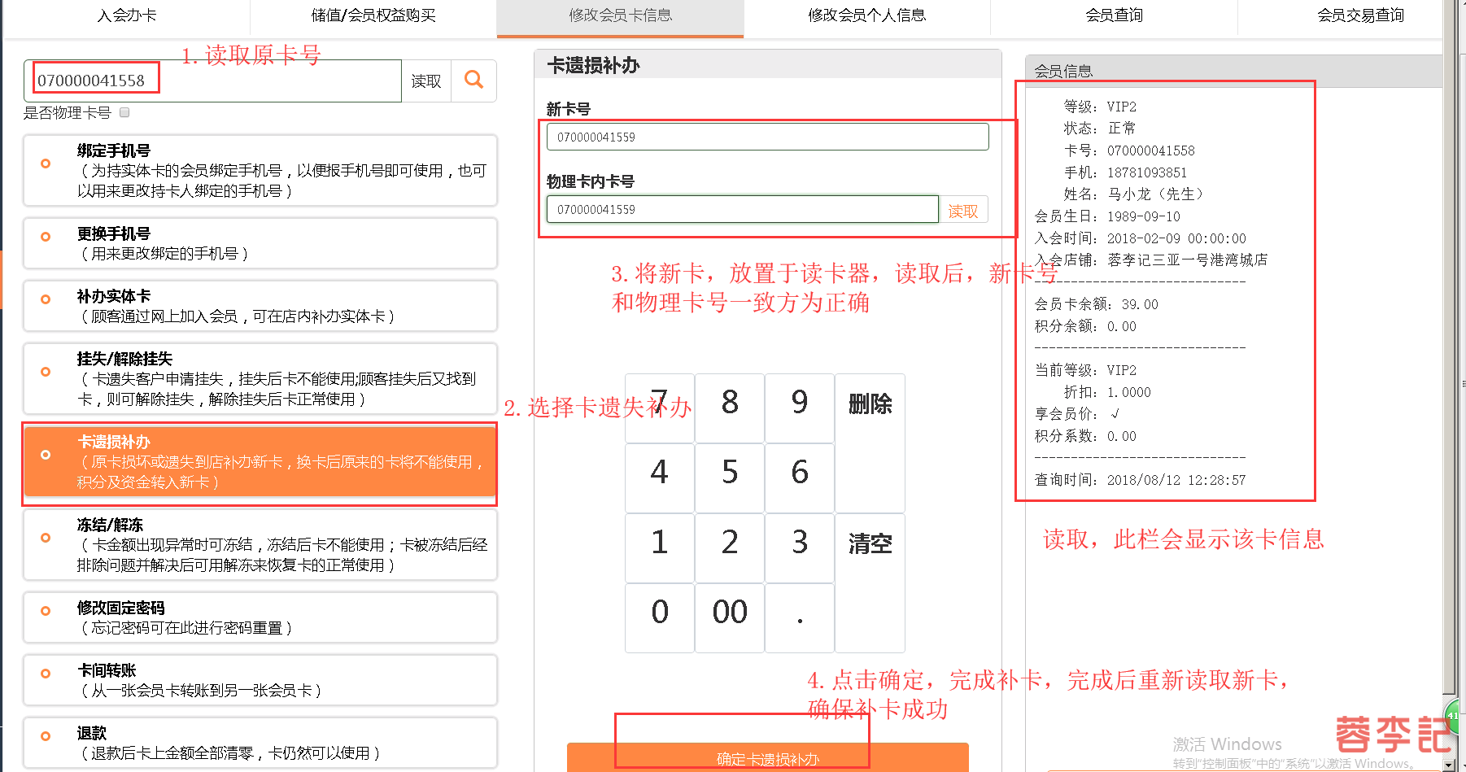Click 会员生日 1989-09-10 line
The height and width of the screenshot is (772, 1466).
coord(1107,216)
